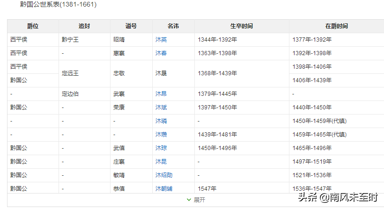Open the 沐琮 name link
This screenshot has height=208, width=384.
point(161,148)
